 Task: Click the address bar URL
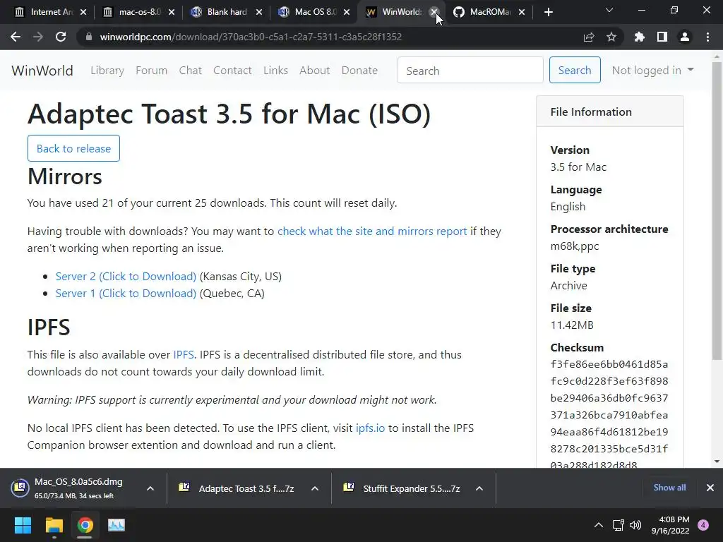tap(251, 37)
